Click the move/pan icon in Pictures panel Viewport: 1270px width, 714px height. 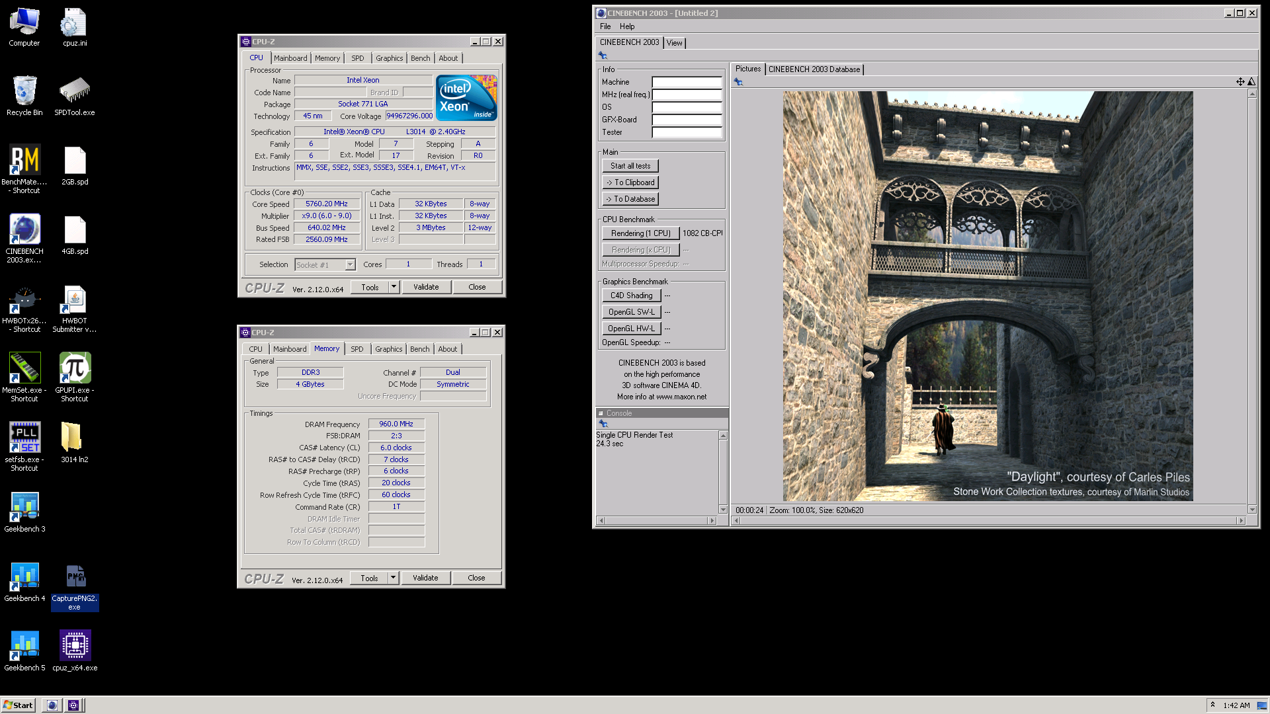[1240, 82]
